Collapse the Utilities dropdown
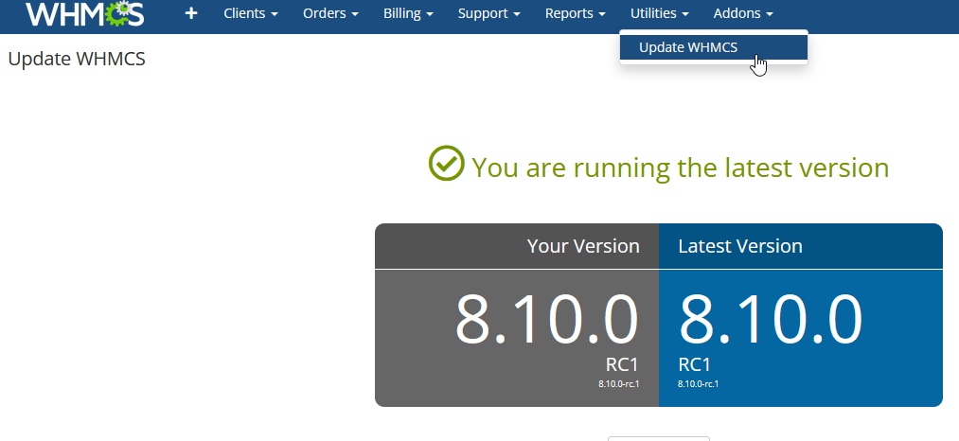The width and height of the screenshot is (959, 441). 660,13
